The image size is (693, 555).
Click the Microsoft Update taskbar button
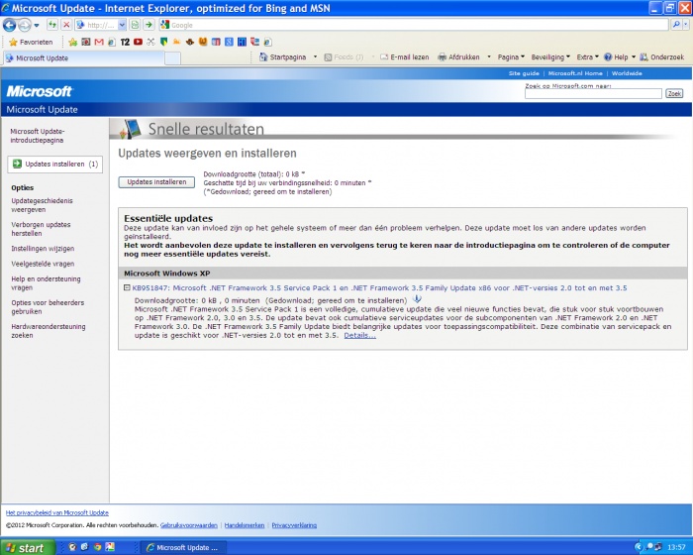183,548
